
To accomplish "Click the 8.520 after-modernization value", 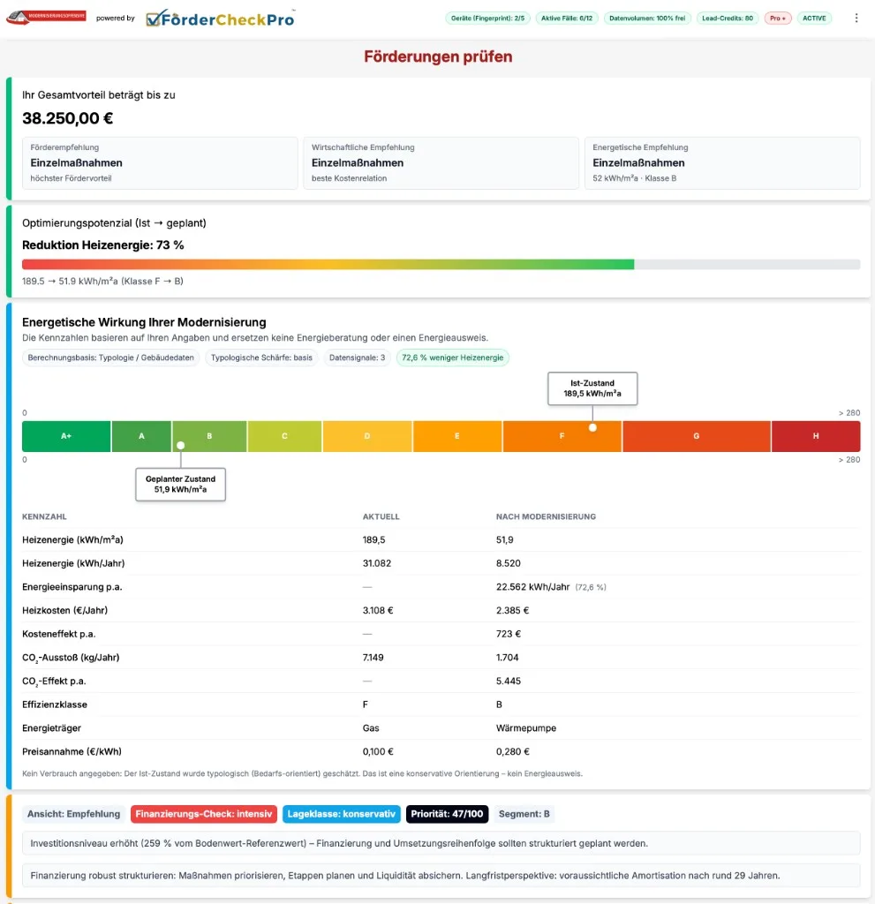I will 509,563.
